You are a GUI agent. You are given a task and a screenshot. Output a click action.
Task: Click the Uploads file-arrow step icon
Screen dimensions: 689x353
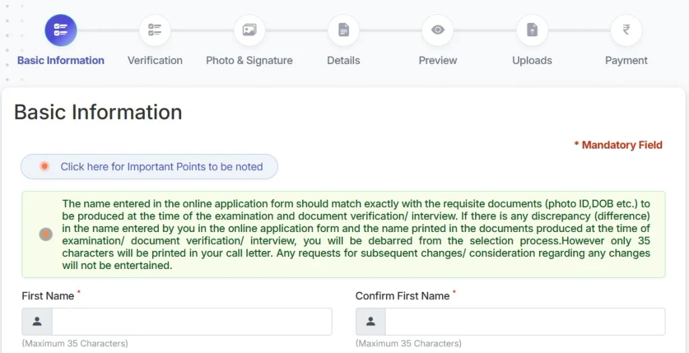[532, 30]
